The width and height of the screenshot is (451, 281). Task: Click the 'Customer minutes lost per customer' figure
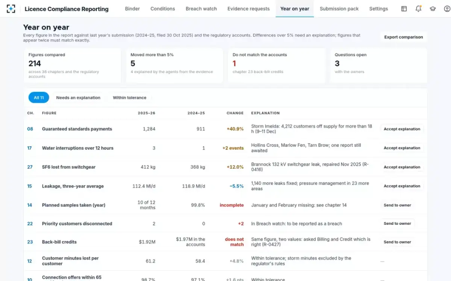70,261
